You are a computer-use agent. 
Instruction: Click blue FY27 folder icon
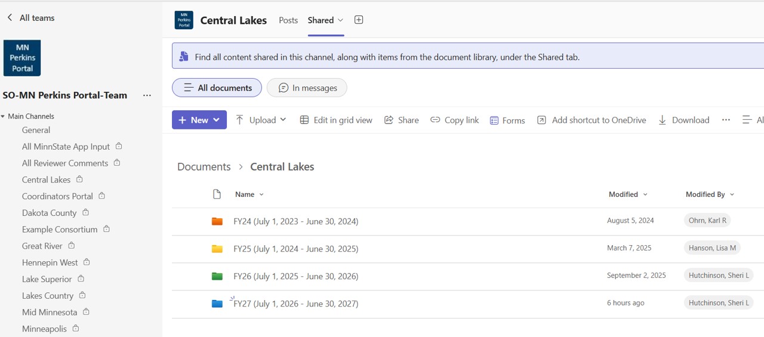[217, 304]
